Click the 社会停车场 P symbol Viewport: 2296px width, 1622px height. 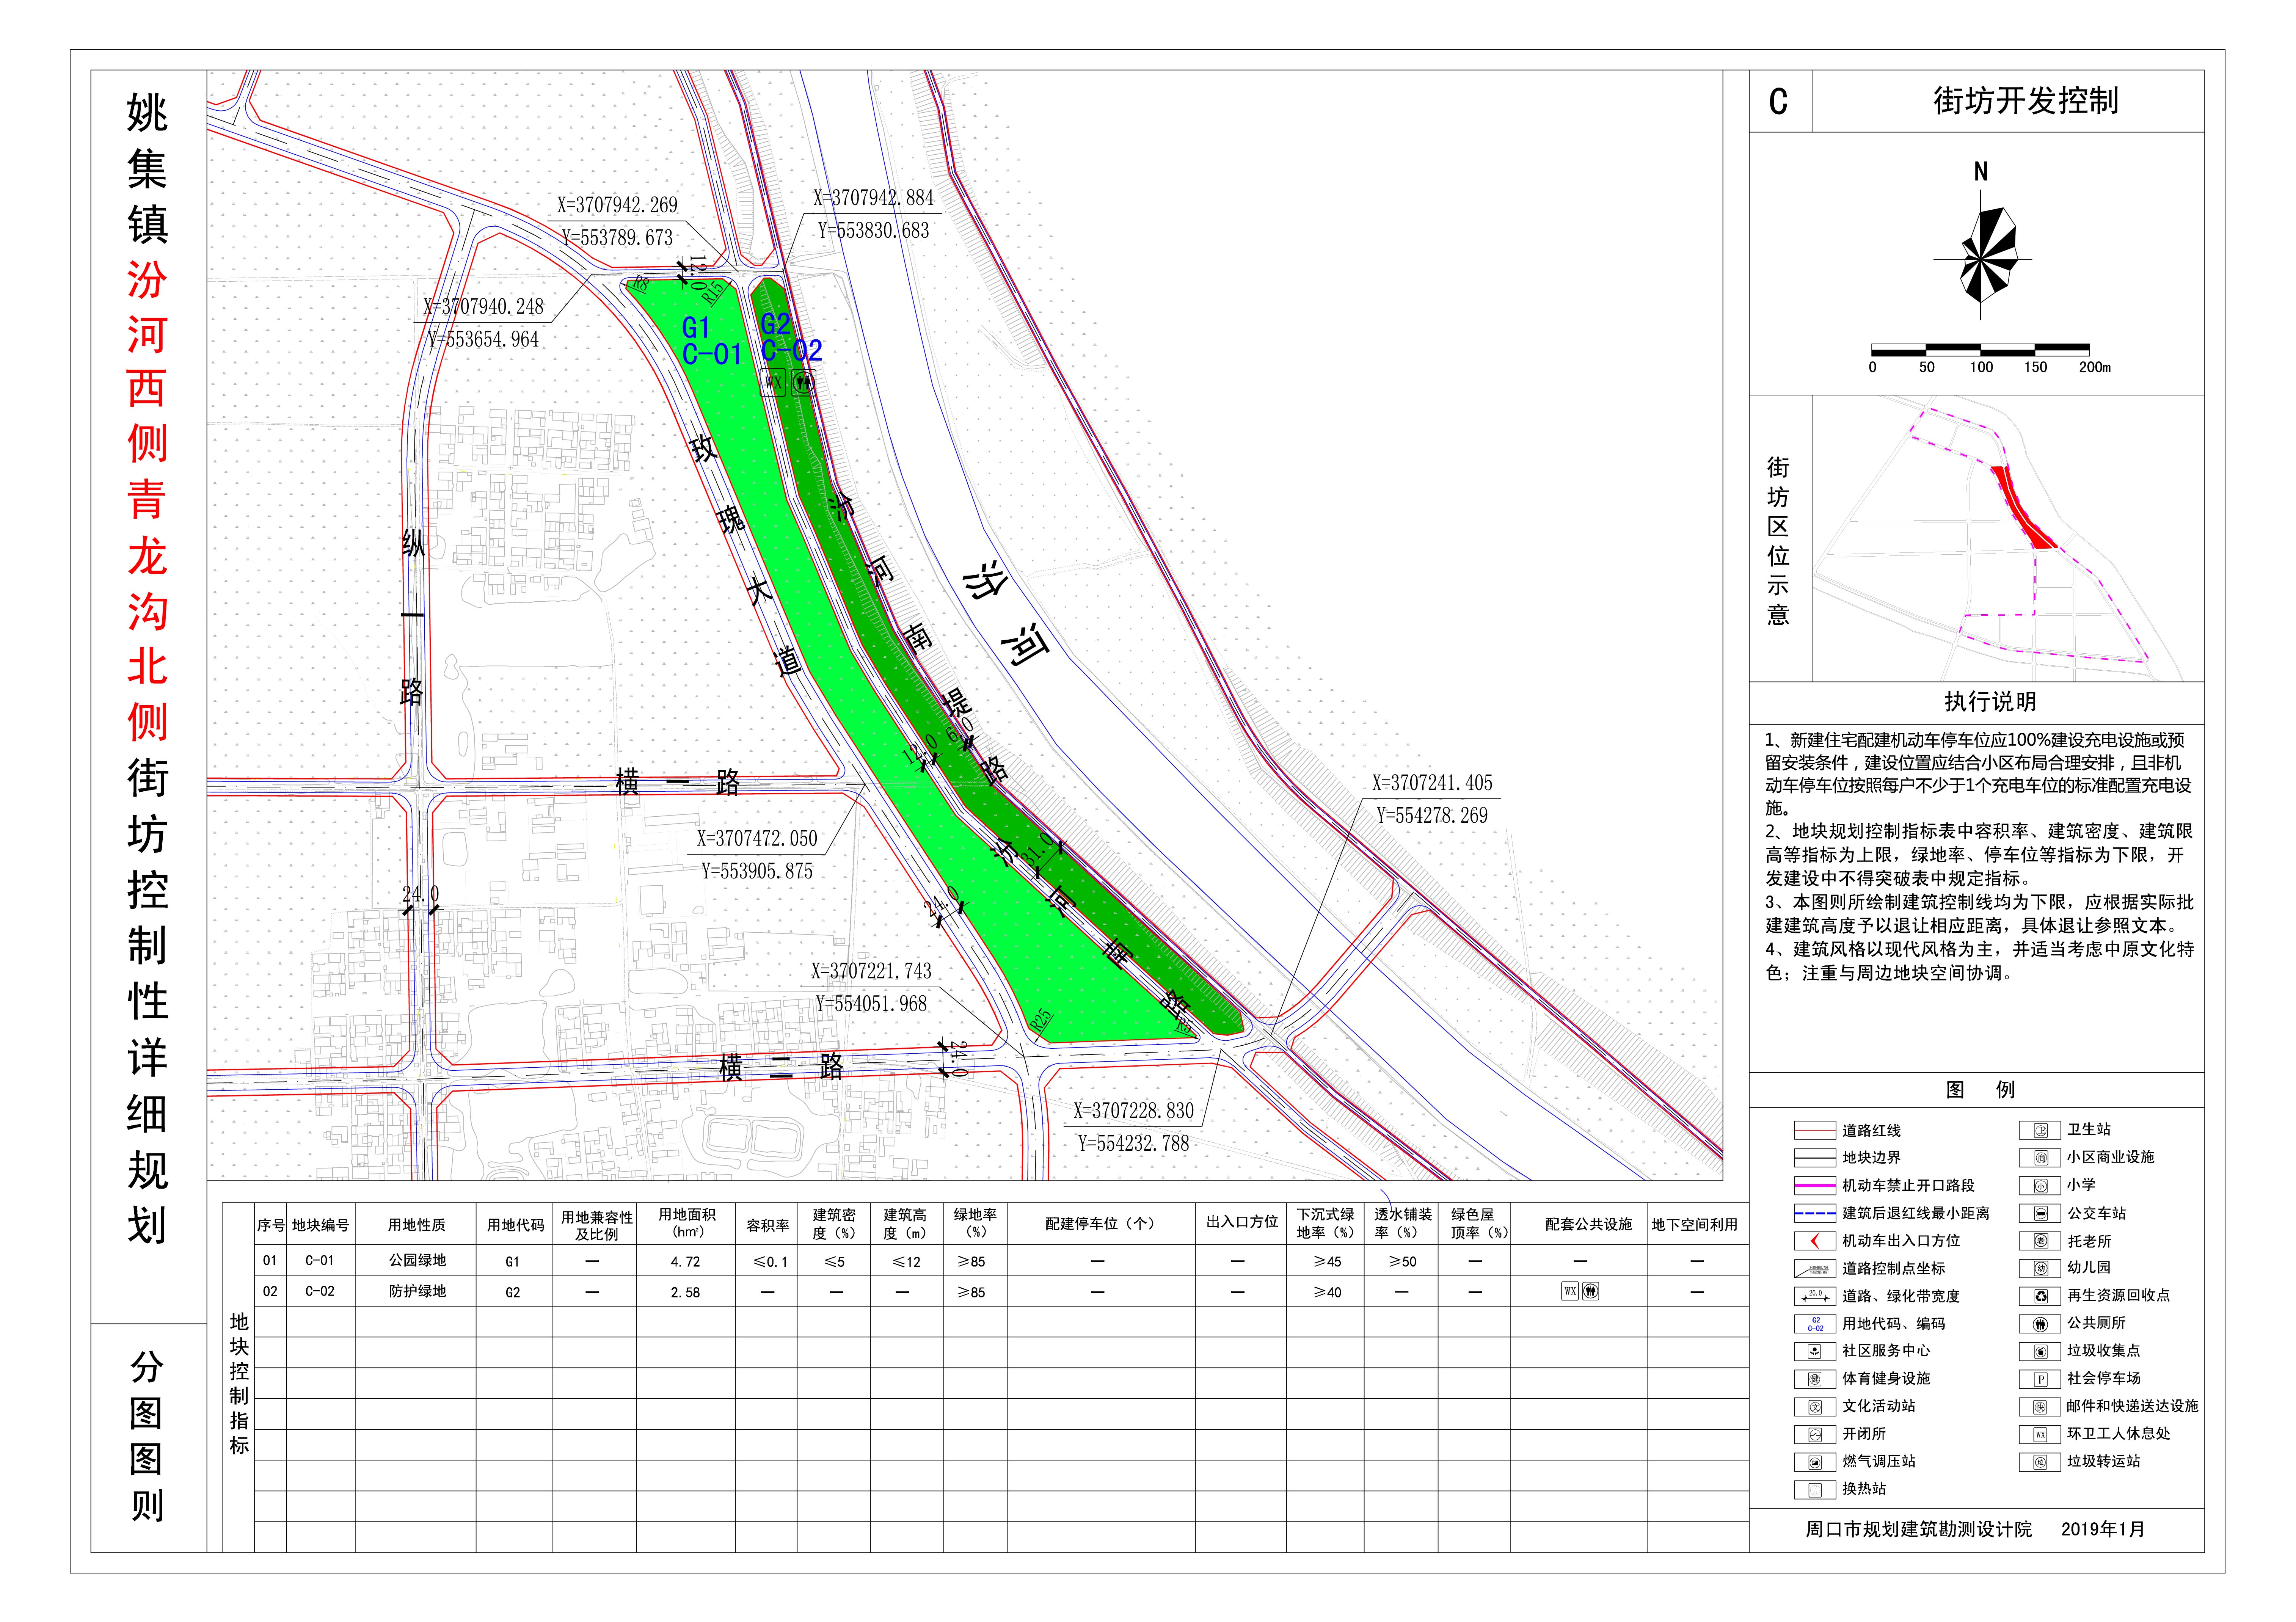click(2040, 1379)
